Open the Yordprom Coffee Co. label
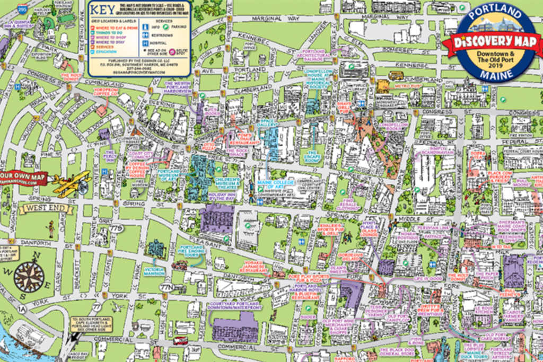Screen dimensions: 543x362 [x=106, y=91]
